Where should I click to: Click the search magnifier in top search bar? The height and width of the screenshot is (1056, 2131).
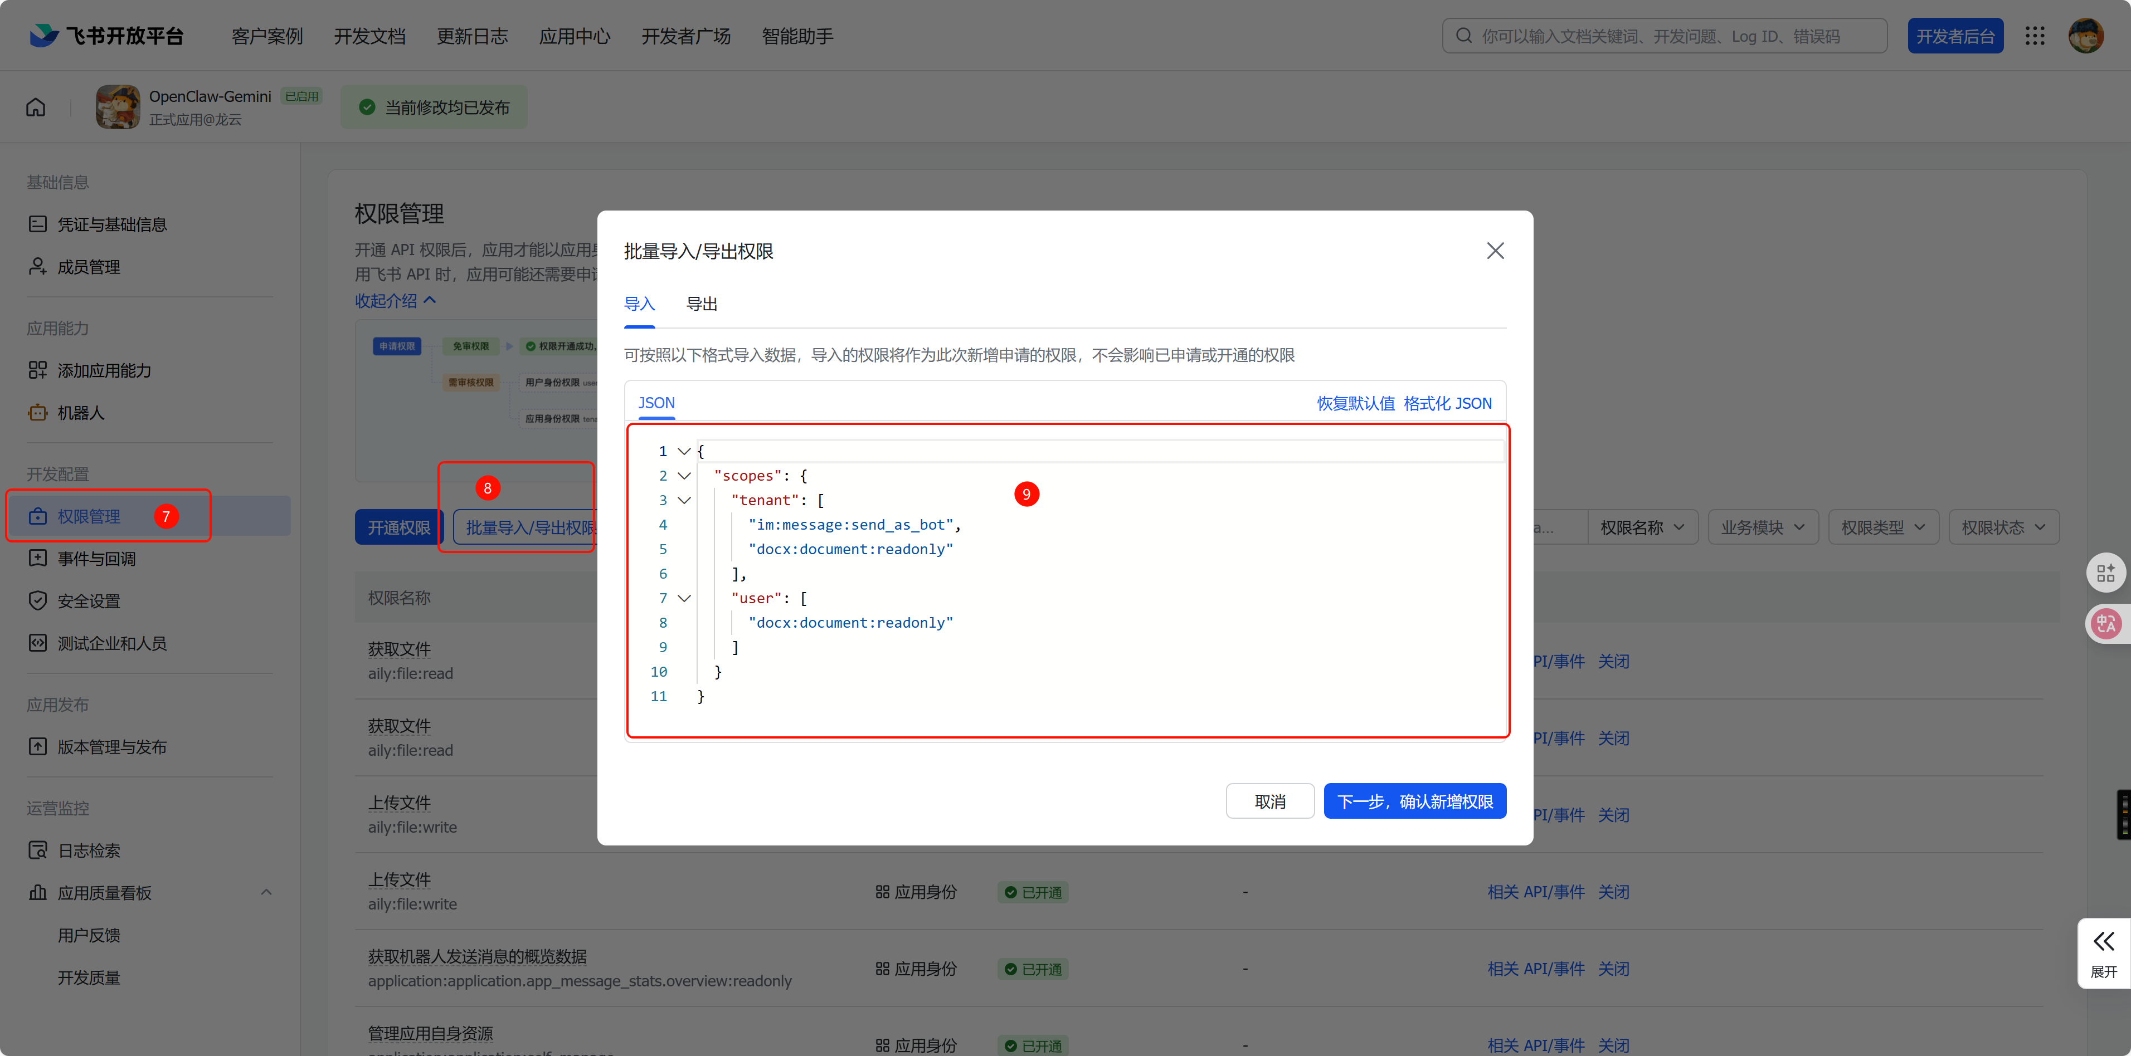click(x=1465, y=36)
